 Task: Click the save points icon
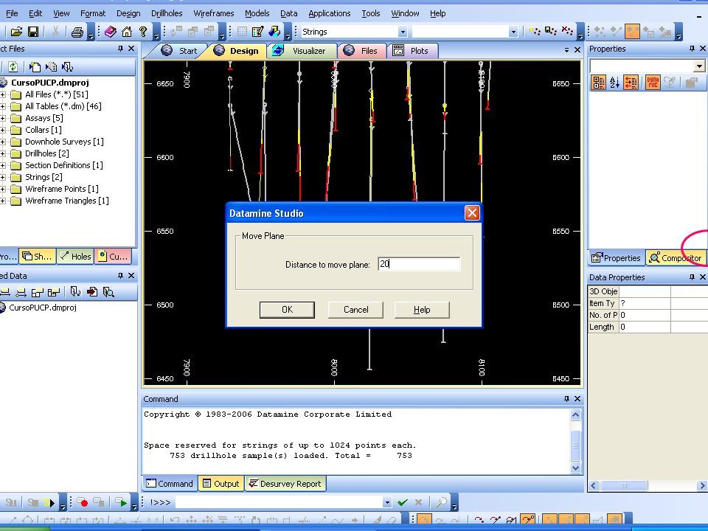551,31
